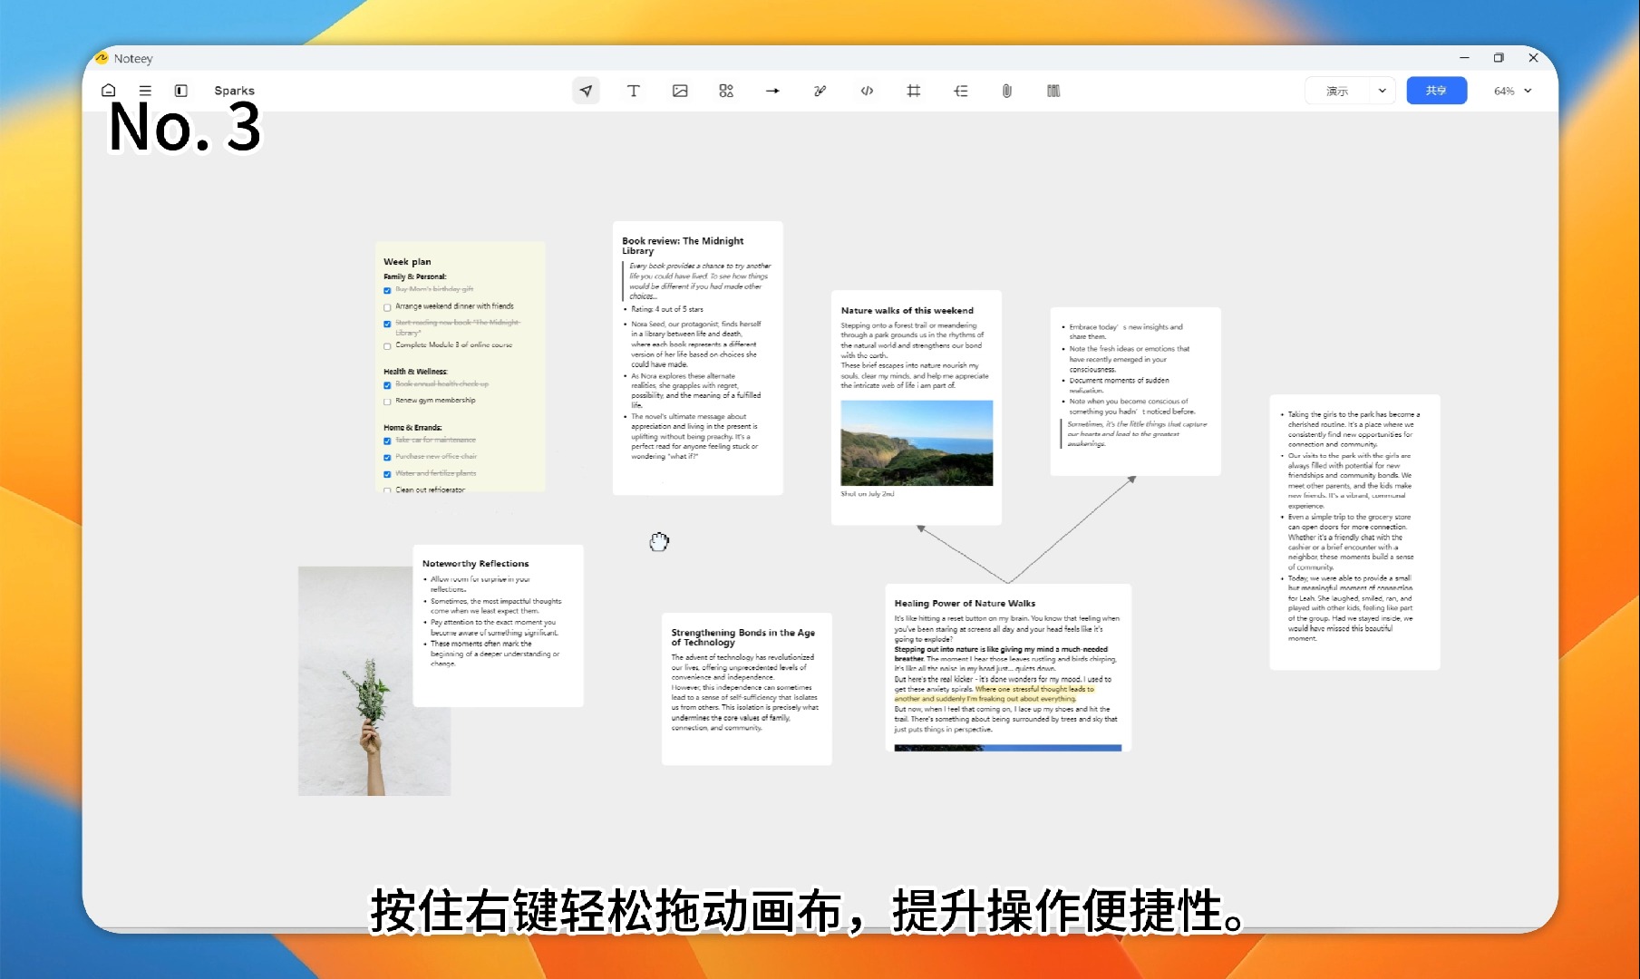The image size is (1640, 979).
Task: Click the 'Family & Personal:' section label
Action: point(414,276)
